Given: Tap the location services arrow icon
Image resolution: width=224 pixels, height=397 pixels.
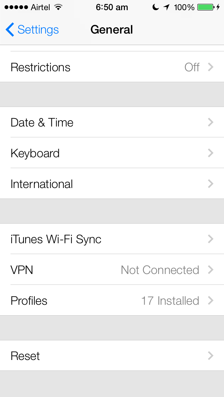Looking at the screenshot, I should (x=166, y=7).
